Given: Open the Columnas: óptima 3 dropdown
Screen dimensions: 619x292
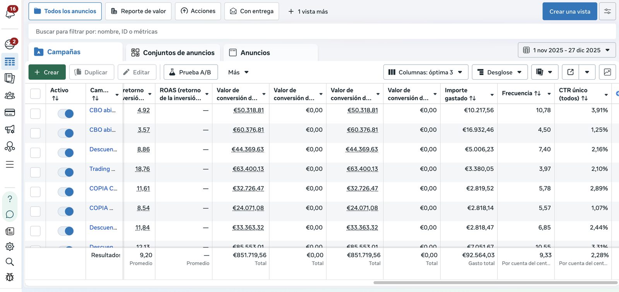Looking at the screenshot, I should click(x=426, y=72).
